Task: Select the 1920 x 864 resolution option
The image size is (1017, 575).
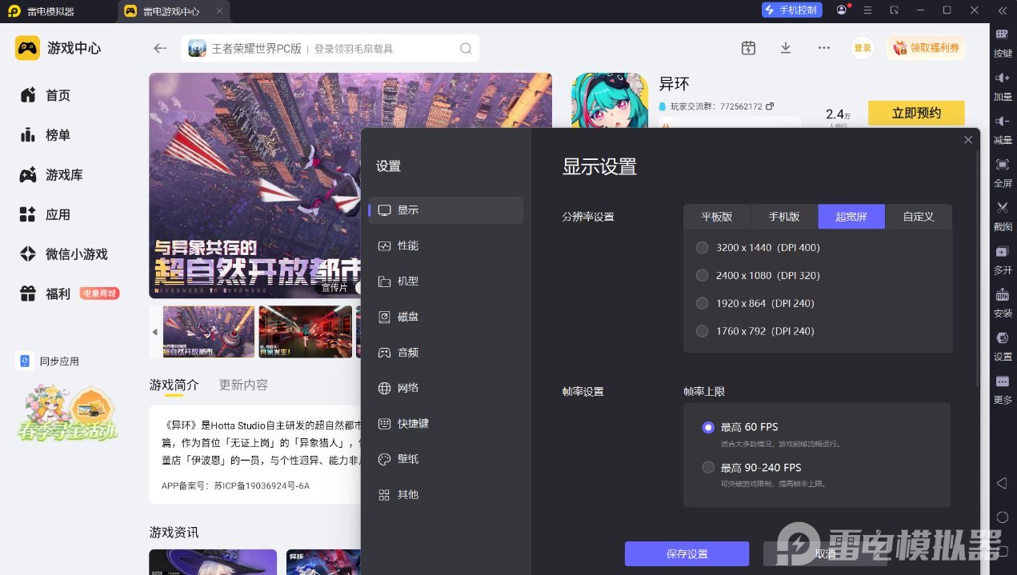Action: [703, 303]
